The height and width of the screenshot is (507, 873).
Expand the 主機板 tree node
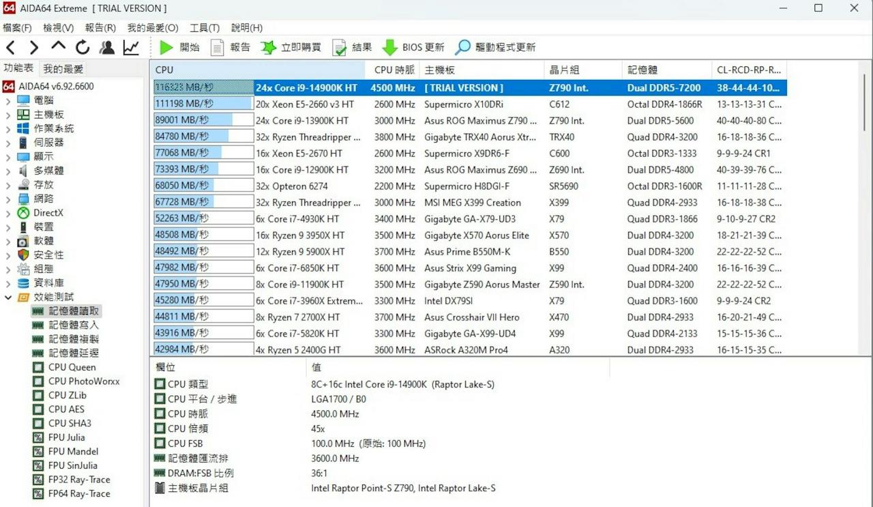[8, 115]
